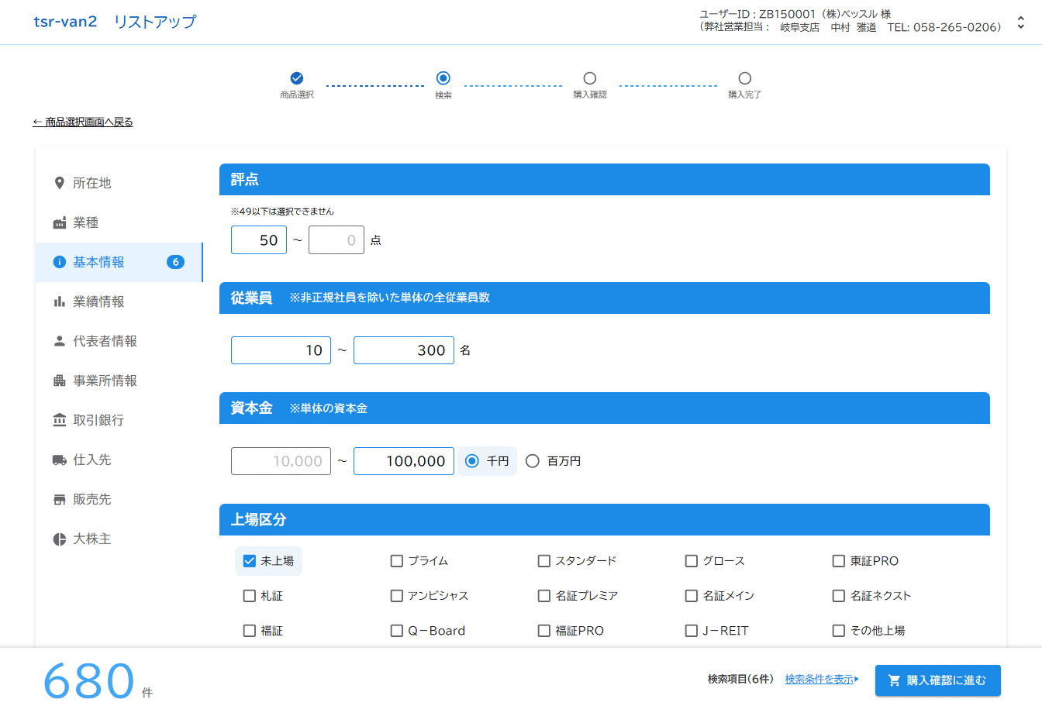Click the 業種 factory icon
1042x706 pixels.
59,222
